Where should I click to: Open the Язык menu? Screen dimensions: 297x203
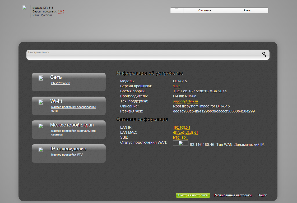(x=247, y=10)
